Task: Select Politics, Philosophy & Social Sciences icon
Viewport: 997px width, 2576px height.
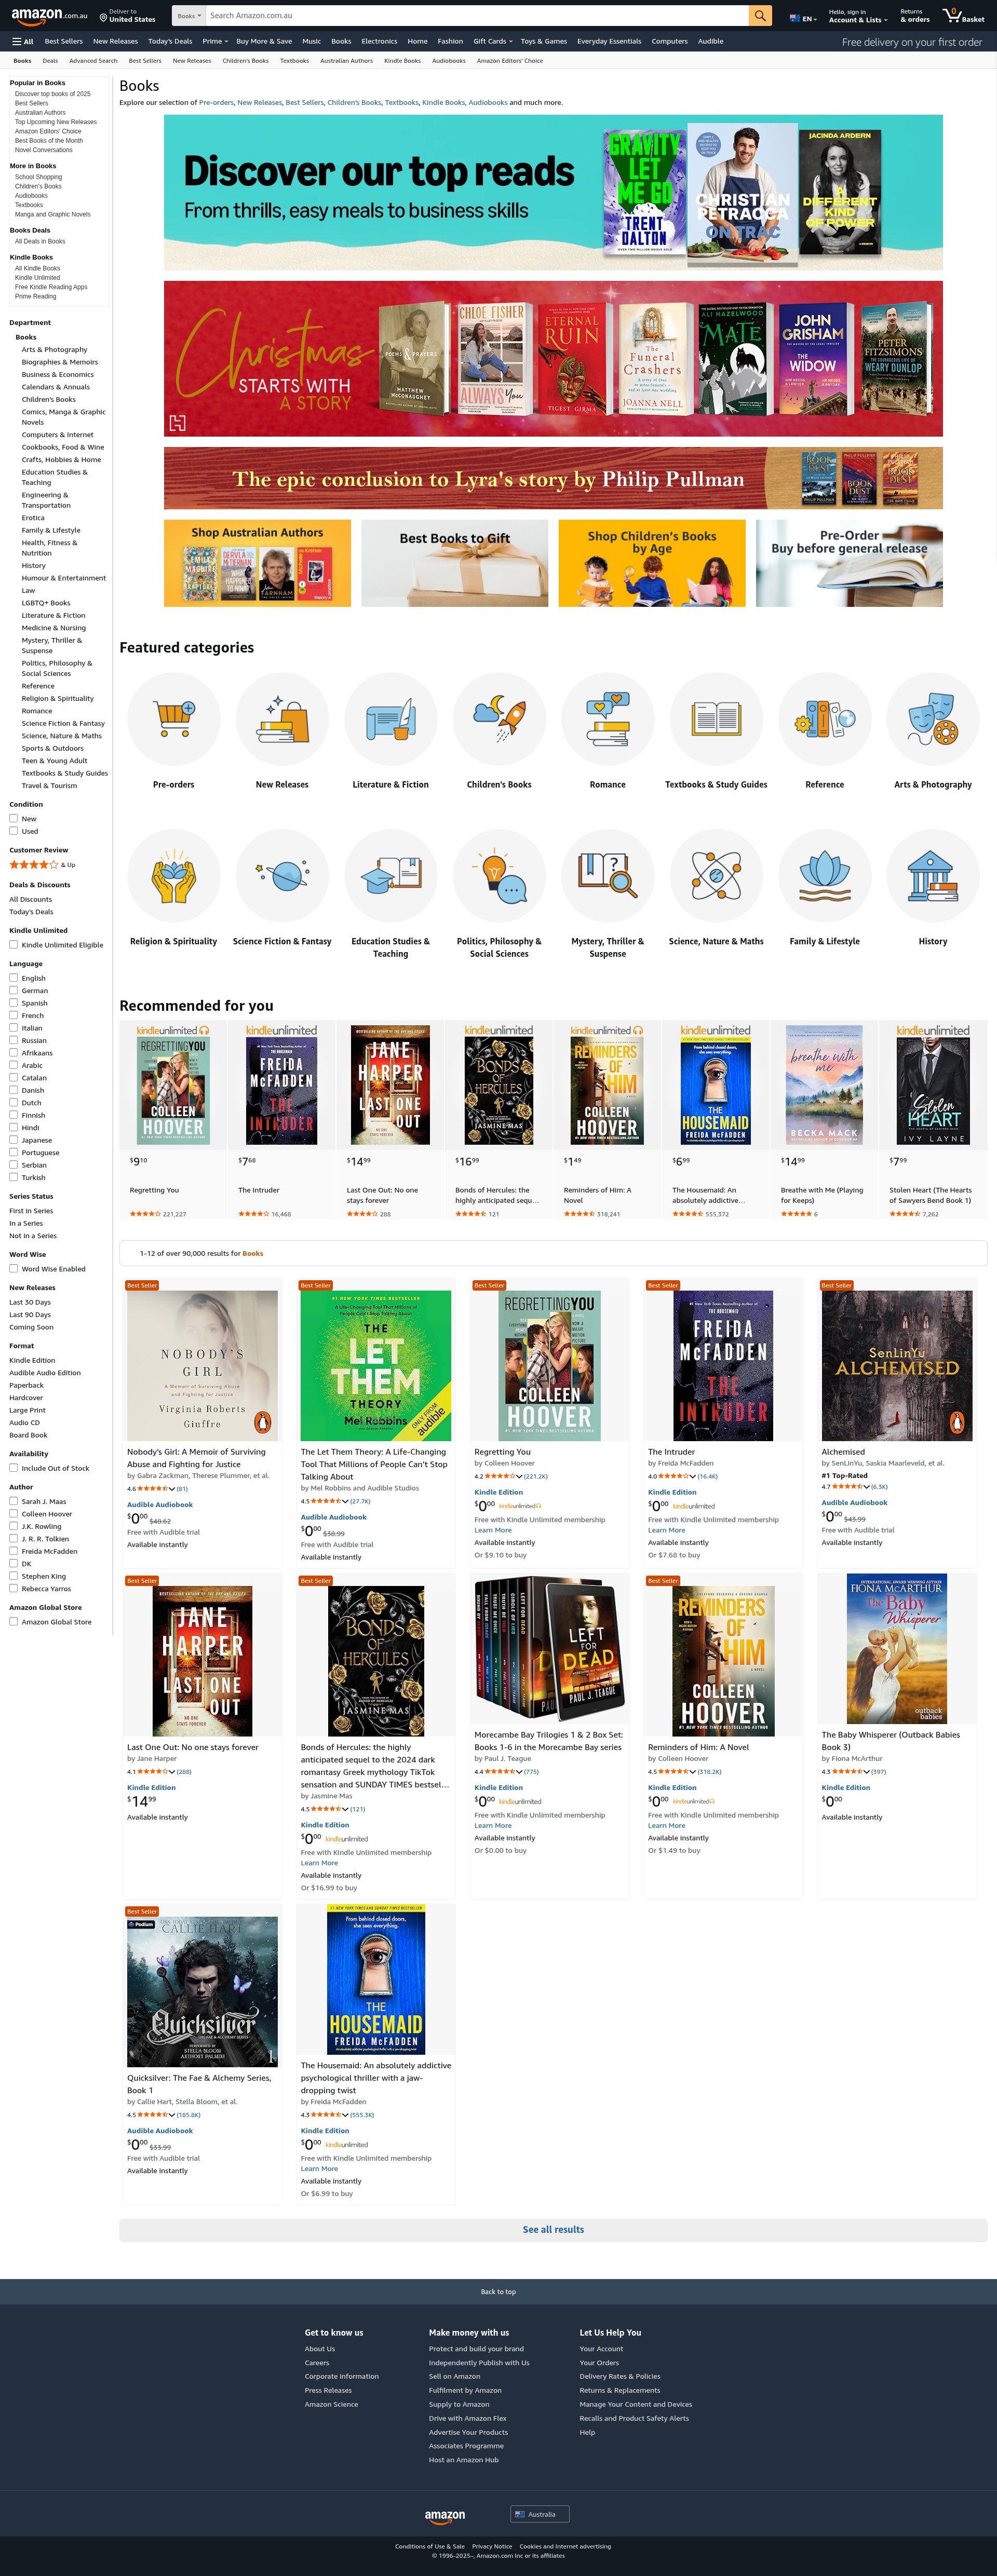Action: point(499,876)
